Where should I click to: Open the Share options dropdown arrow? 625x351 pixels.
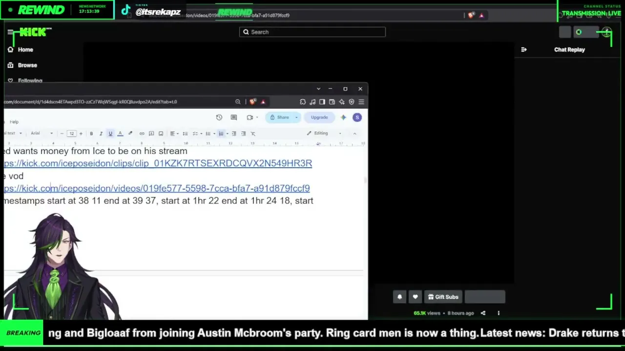[x=296, y=117]
